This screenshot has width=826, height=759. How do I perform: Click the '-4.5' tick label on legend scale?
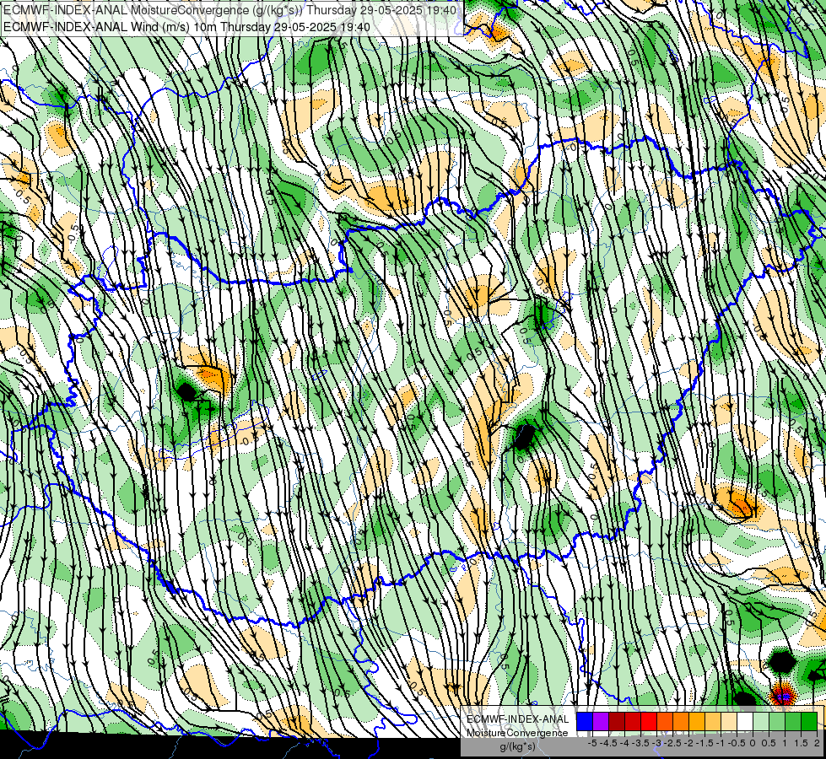point(608,743)
